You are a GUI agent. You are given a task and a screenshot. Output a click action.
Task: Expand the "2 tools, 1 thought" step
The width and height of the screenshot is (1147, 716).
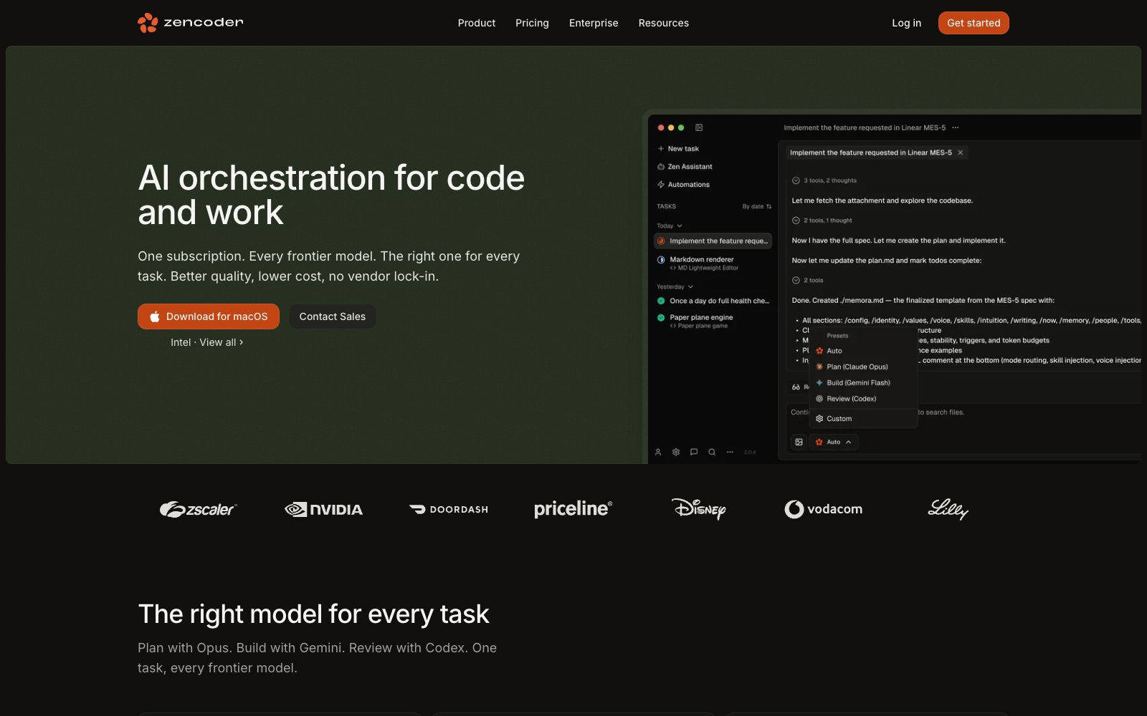point(822,221)
